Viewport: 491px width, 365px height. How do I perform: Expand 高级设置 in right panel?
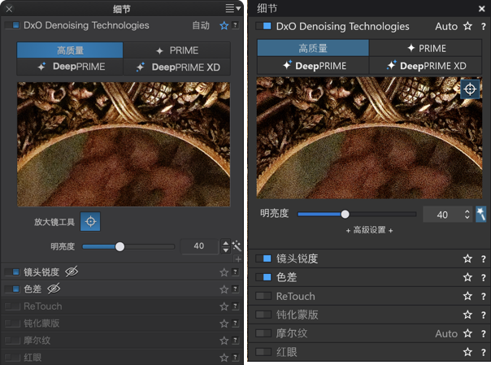(369, 230)
